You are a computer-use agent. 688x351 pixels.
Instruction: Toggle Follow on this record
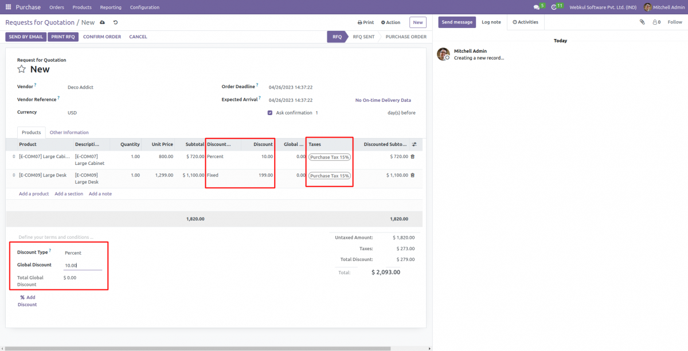(x=674, y=22)
